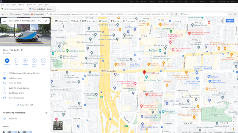The width and height of the screenshot is (238, 133).
Task: Filter map by Hotels chip
Action: pos(75,21)
